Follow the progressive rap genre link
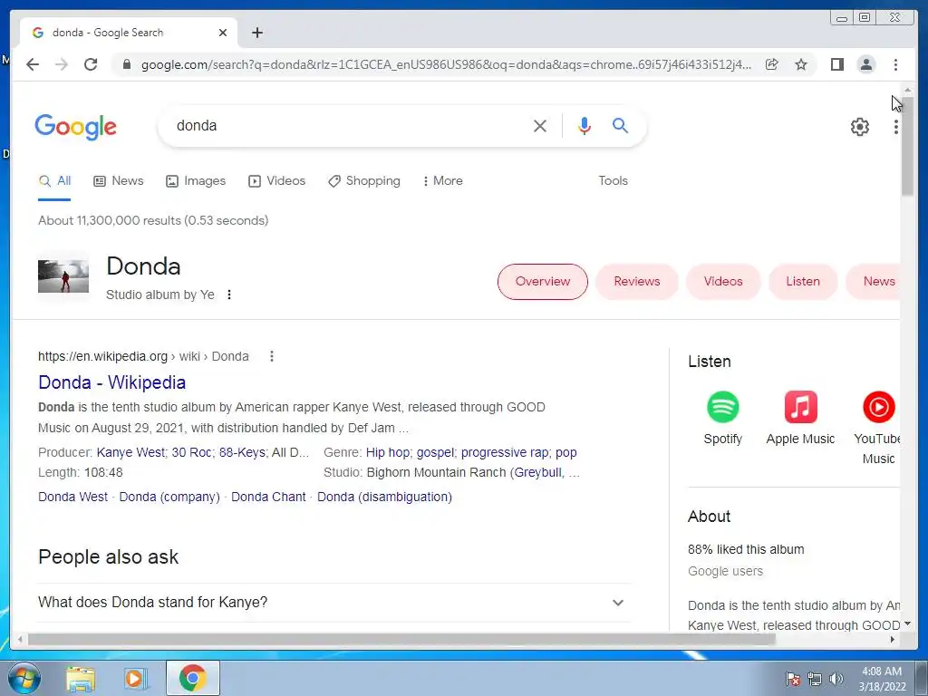Screen dimensions: 928x696 [x=505, y=453]
